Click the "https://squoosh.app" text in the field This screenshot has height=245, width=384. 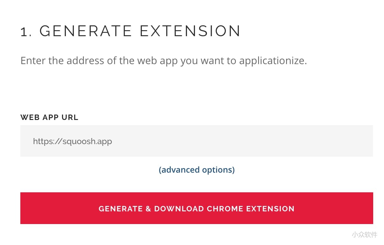point(72,141)
